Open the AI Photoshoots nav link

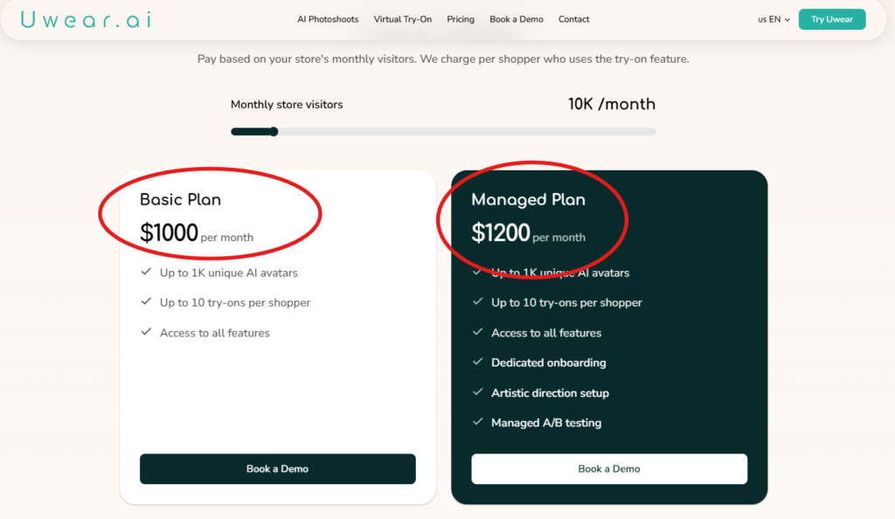coord(328,18)
